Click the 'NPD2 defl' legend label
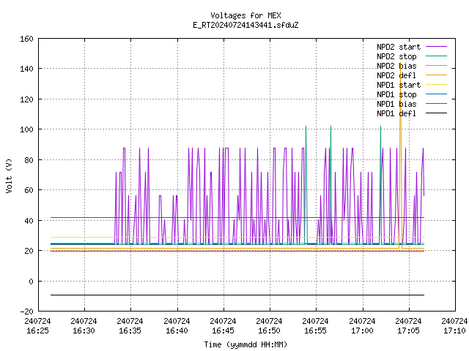469x351 pixels. (x=396, y=75)
